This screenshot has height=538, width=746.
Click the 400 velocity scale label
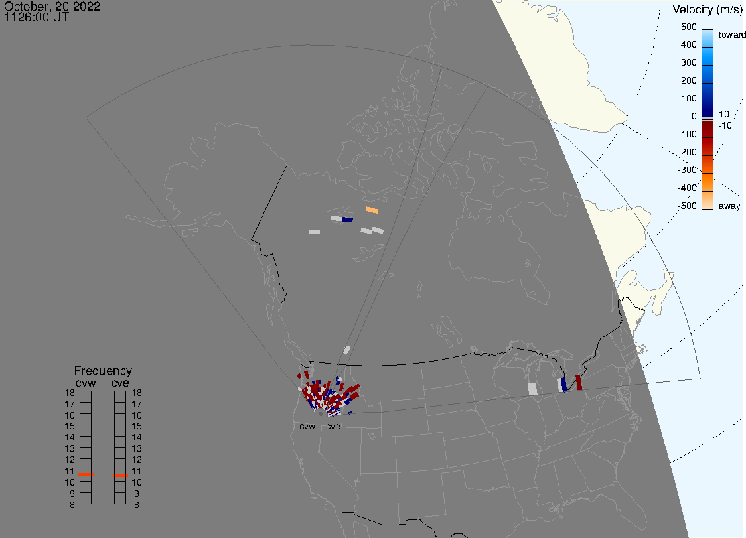point(688,44)
